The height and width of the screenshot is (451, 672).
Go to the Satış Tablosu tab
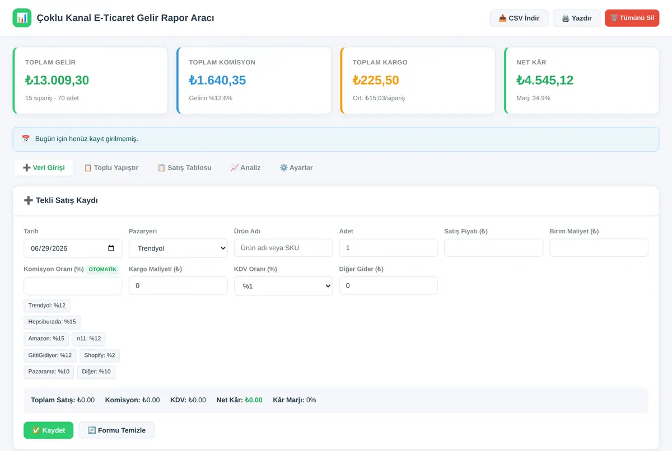(184, 168)
